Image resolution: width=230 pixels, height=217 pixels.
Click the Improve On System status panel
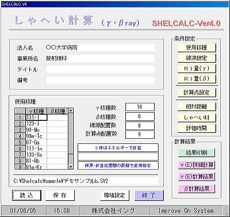pyautogui.click(x=186, y=211)
